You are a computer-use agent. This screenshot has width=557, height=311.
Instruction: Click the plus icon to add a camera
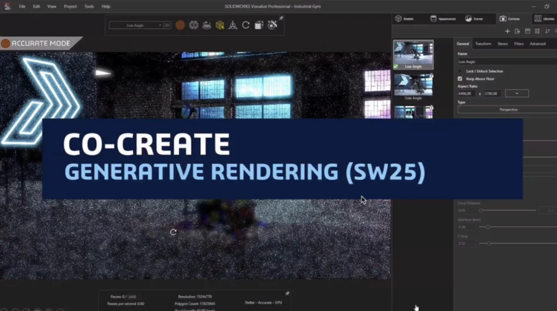[x=508, y=32]
